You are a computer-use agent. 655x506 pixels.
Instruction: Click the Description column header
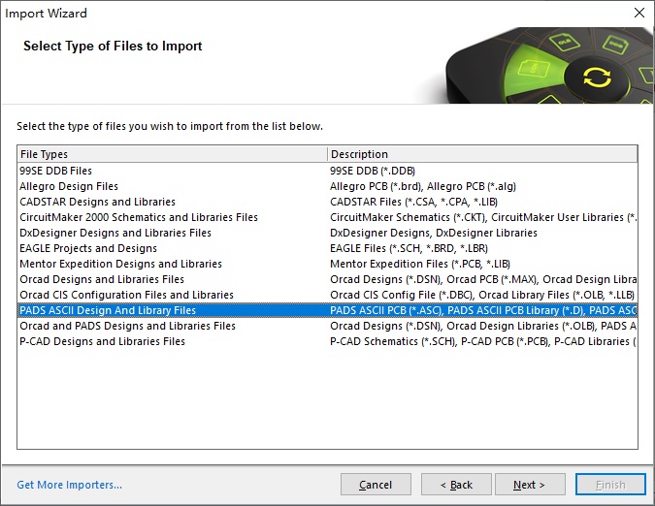(482, 154)
